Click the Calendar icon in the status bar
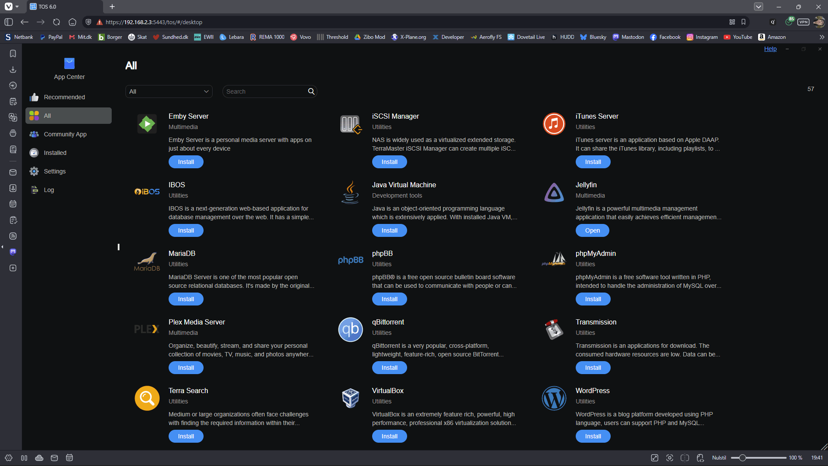 [69, 458]
